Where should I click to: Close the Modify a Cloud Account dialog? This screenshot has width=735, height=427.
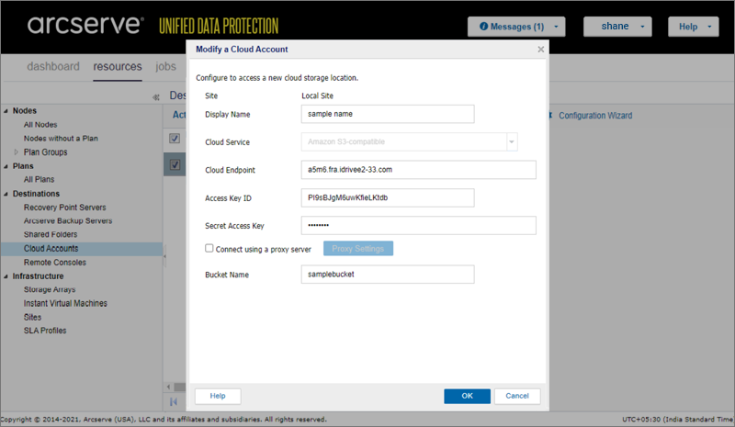pyautogui.click(x=540, y=50)
